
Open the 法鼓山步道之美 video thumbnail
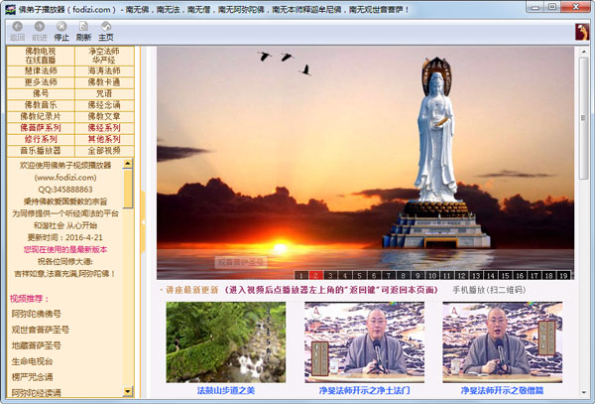(226, 342)
